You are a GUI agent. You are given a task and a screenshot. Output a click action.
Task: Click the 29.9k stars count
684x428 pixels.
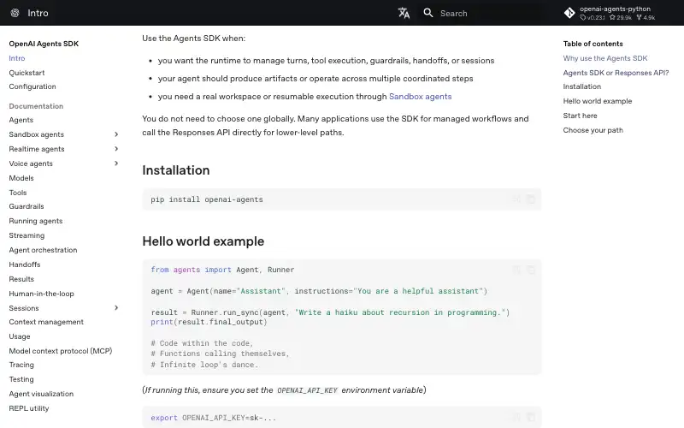tap(621, 18)
